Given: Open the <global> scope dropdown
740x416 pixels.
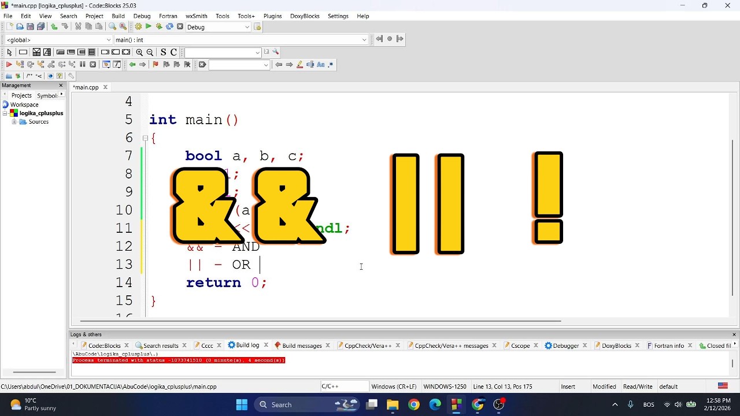Looking at the screenshot, I should 108,40.
